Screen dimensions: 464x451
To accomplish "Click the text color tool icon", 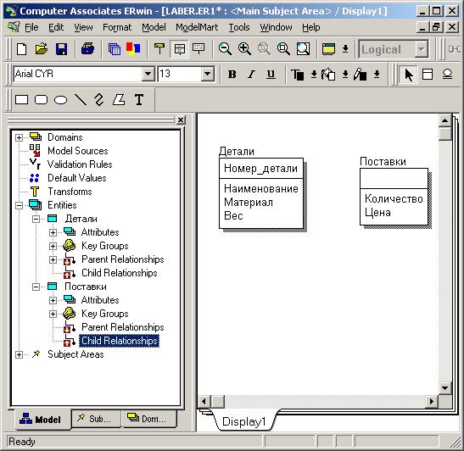I will (298, 75).
